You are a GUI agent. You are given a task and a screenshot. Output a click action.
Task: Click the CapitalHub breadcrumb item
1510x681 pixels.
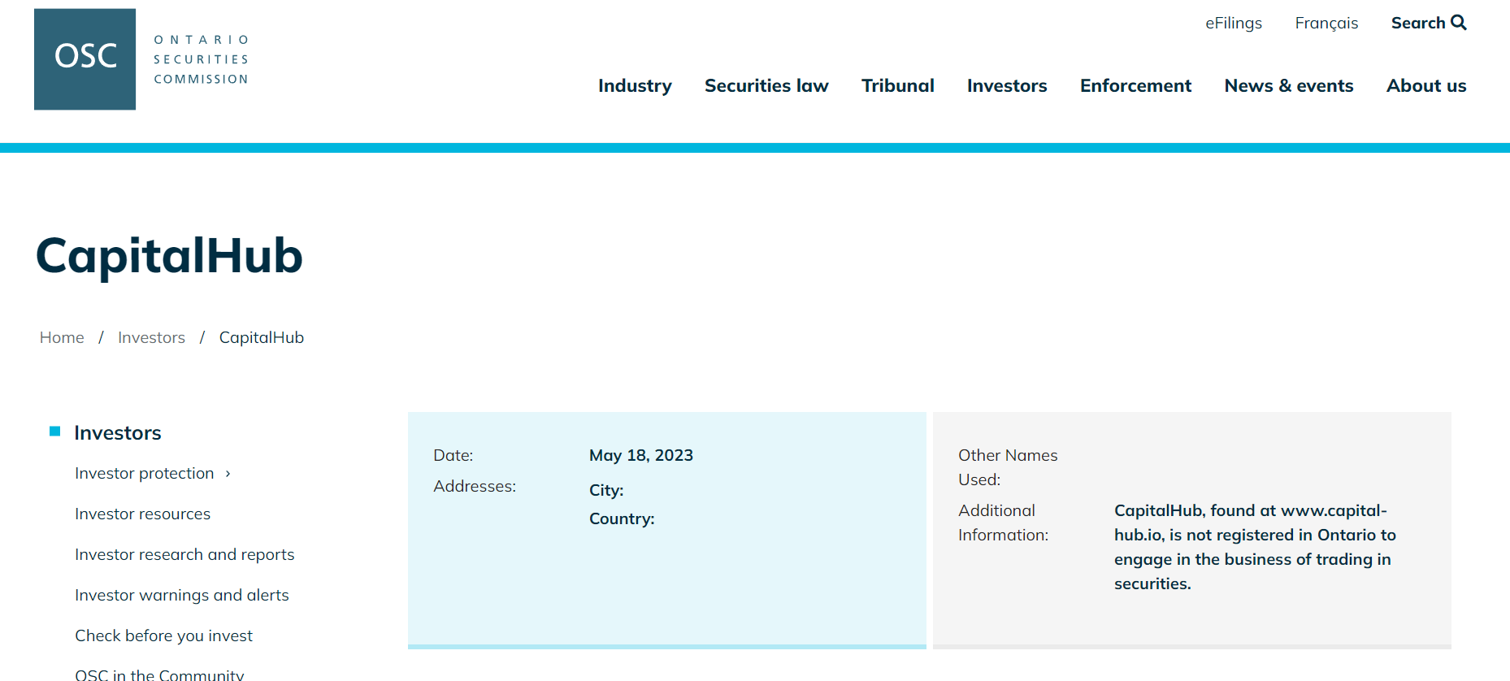[262, 337]
